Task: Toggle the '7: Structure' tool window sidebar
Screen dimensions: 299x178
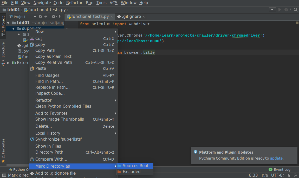Action: [3, 51]
